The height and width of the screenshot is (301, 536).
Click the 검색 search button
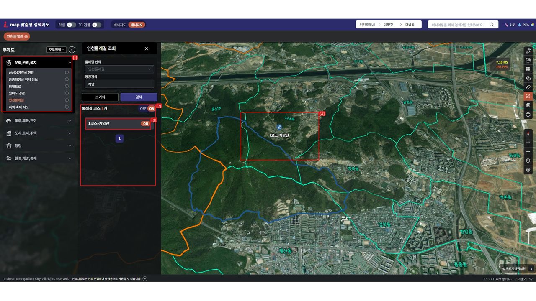point(139,97)
